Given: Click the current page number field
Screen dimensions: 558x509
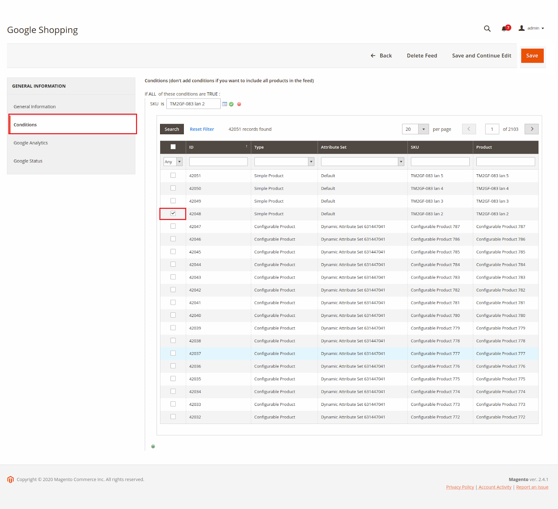Looking at the screenshot, I should [492, 129].
